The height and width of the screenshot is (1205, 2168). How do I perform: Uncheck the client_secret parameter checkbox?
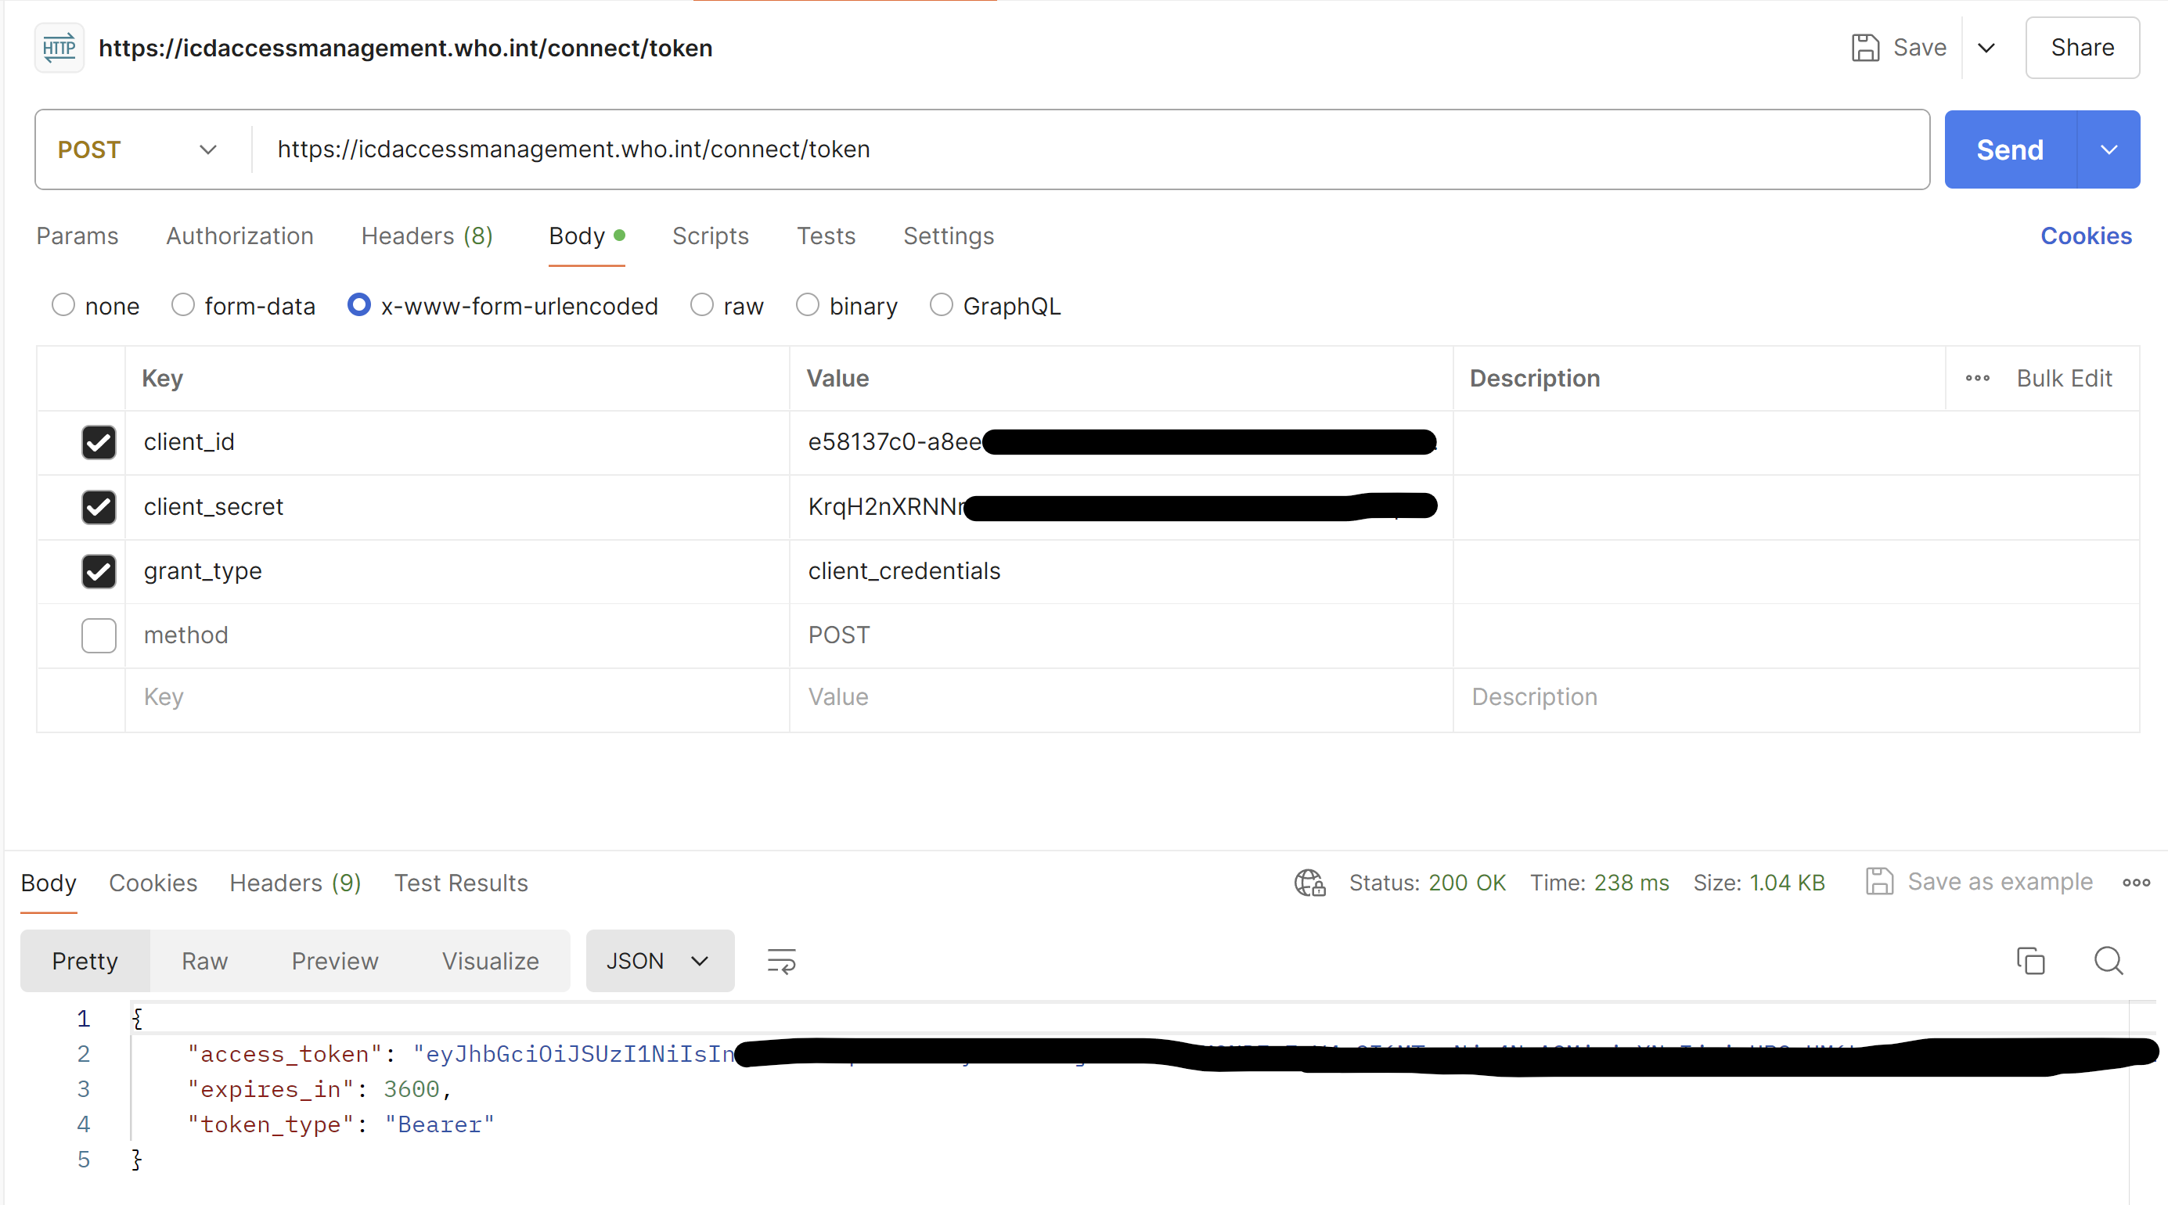click(99, 506)
